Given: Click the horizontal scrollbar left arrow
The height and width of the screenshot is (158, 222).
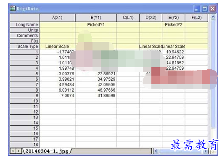Looking at the screenshot, I should [156, 151].
